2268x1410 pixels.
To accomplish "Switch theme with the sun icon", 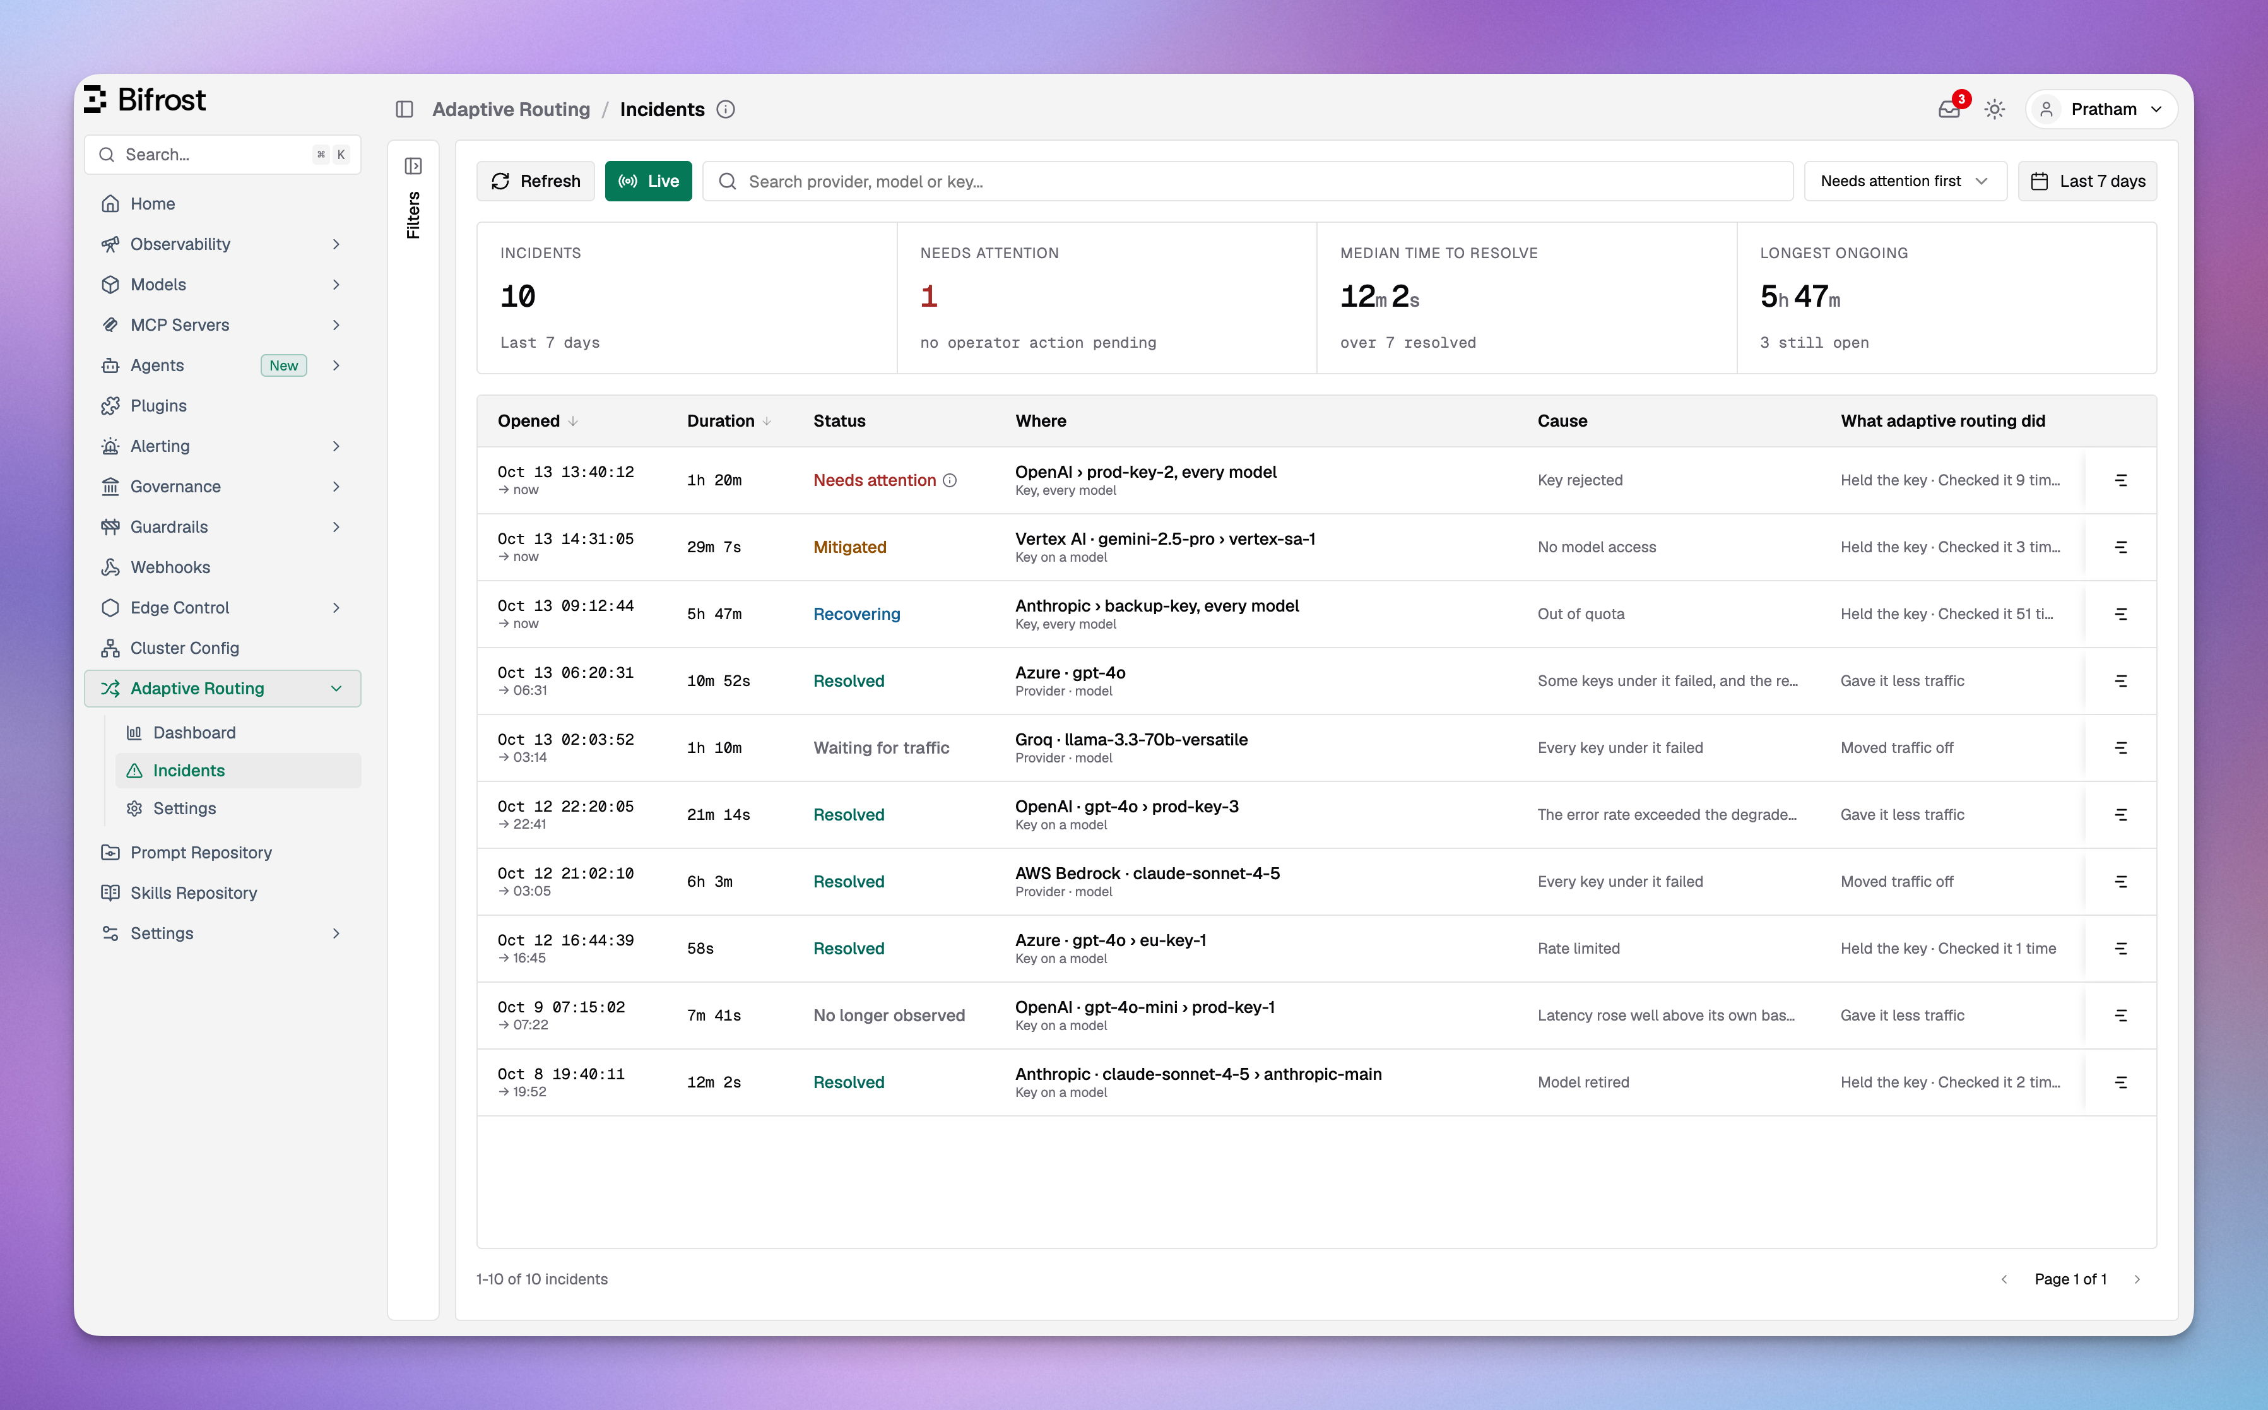I will tap(1994, 109).
